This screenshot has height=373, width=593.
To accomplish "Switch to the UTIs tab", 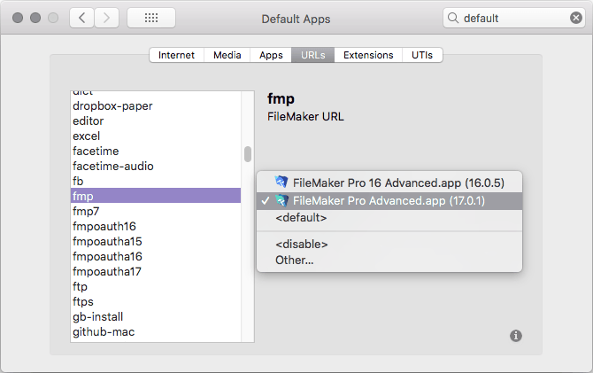I will coord(421,55).
